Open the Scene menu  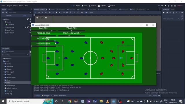click(x=3, y=6)
